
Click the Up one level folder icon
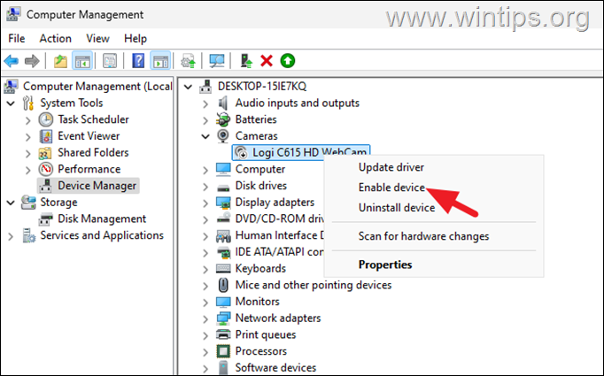coord(60,61)
